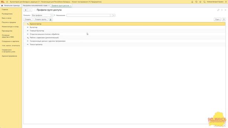Click the icon beside Главный бухгалтер row

(x=28, y=31)
